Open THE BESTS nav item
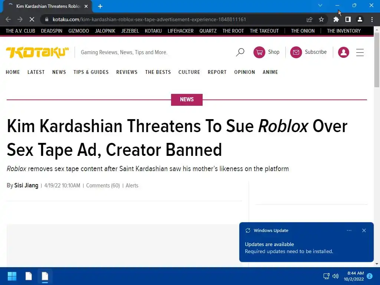 click(158, 72)
